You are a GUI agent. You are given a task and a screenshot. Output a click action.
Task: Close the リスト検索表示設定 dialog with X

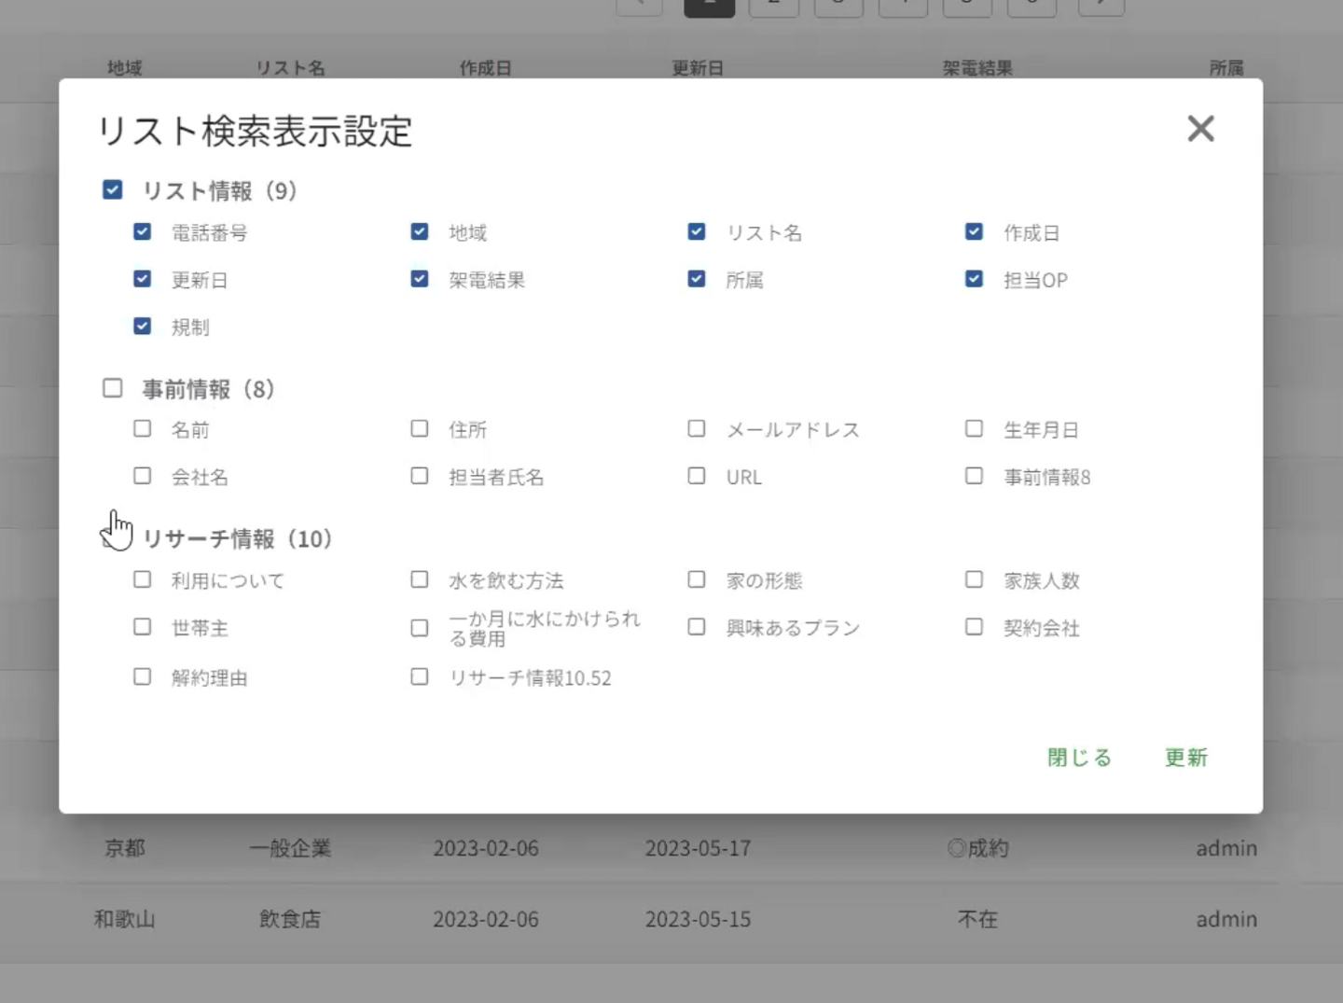tap(1200, 129)
